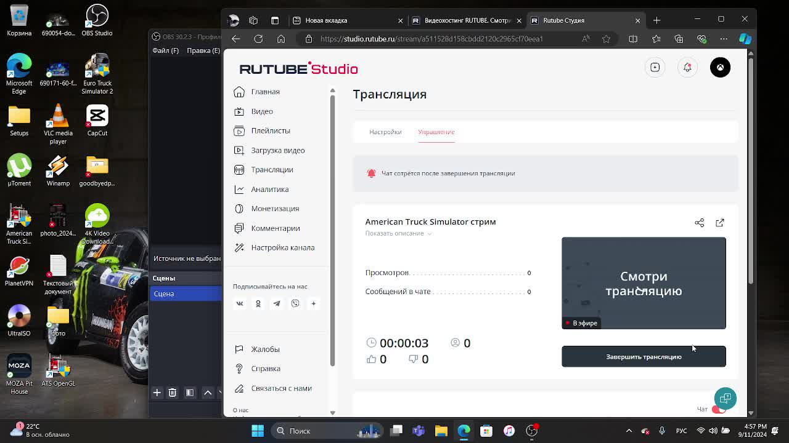
Task: Add this page to favorites
Action: (606, 39)
